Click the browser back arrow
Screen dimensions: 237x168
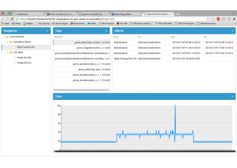3,19
